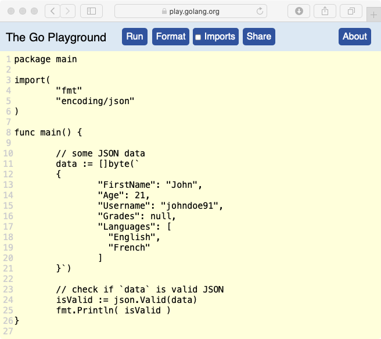This screenshot has height=339, width=381.
Task: Reload the page with the refresh icon
Action: pyautogui.click(x=260, y=11)
